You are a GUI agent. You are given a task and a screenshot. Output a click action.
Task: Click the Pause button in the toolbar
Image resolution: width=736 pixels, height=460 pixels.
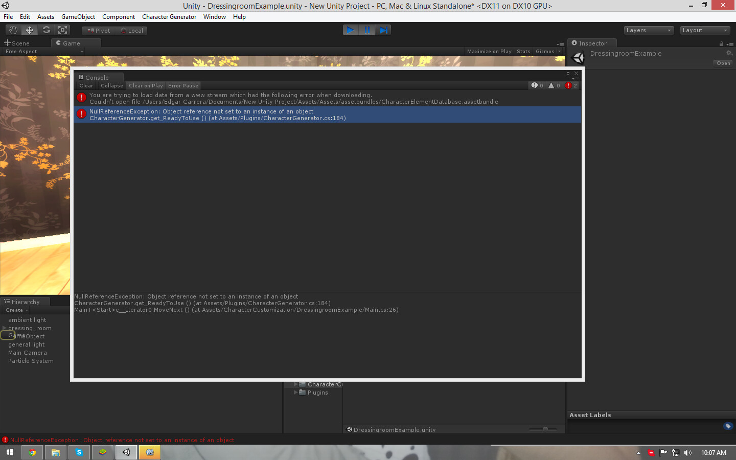click(367, 30)
